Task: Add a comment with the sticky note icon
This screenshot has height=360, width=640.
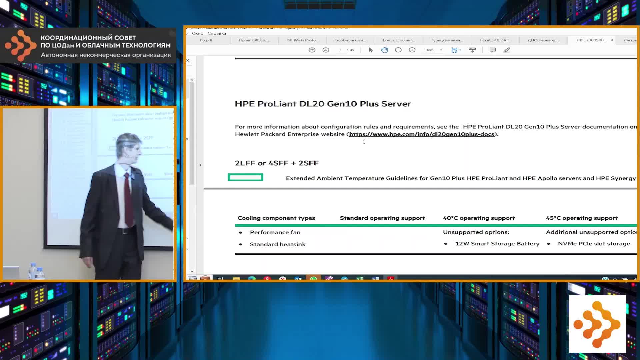Action: [x=493, y=50]
